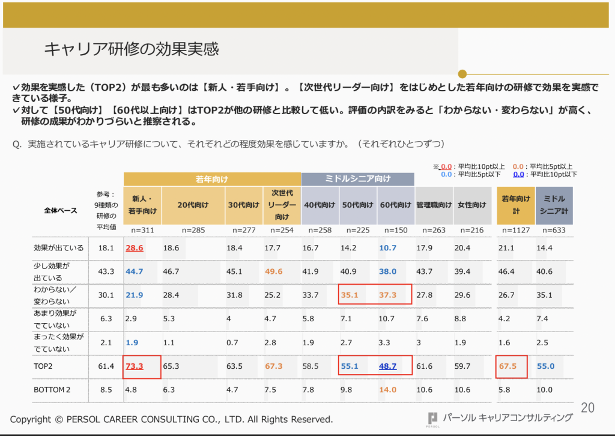Viewport: 615px width, 436px height.
Task: Click the ミドルシニア計 summary column header
Action: (x=554, y=204)
